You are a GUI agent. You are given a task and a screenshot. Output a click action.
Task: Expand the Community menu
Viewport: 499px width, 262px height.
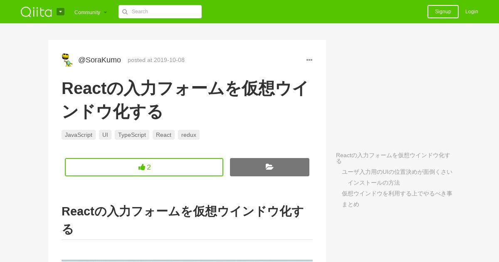(x=91, y=12)
